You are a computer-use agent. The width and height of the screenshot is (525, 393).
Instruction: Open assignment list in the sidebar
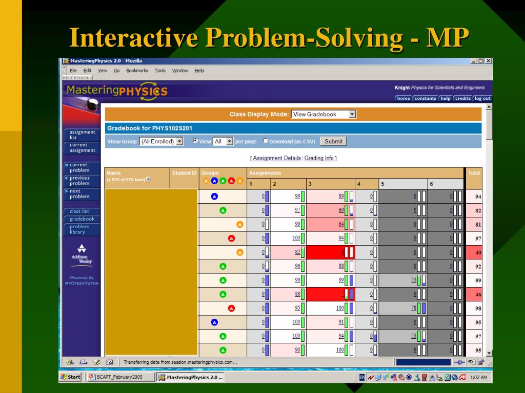pyautogui.click(x=82, y=135)
